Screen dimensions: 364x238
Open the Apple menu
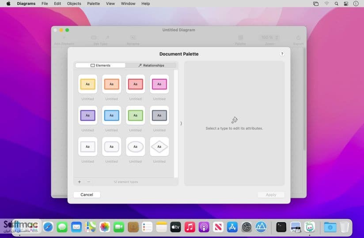8,4
